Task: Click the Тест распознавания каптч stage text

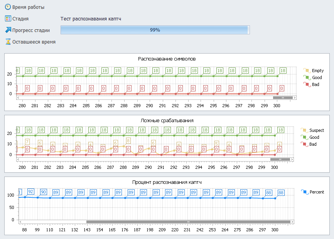Action: tap(91, 19)
